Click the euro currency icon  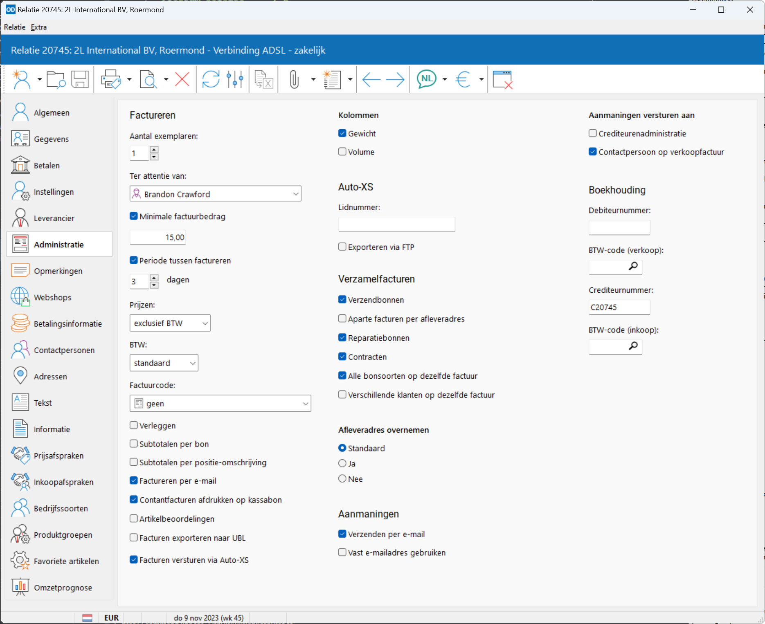tap(463, 79)
